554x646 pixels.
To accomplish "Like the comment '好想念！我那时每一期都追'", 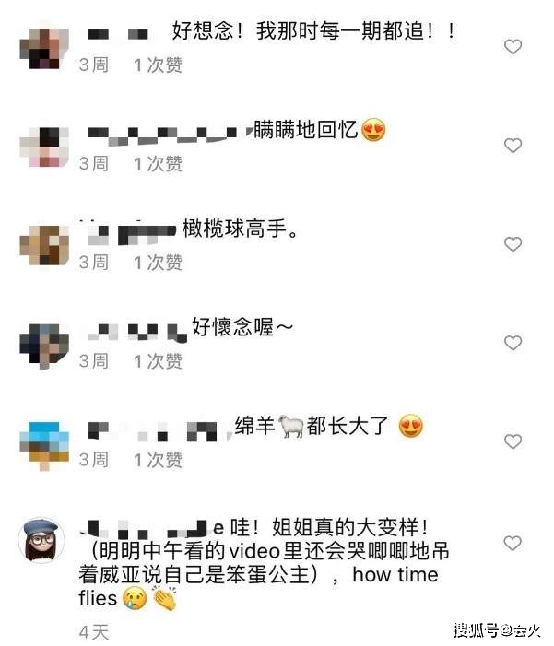I will point(513,47).
